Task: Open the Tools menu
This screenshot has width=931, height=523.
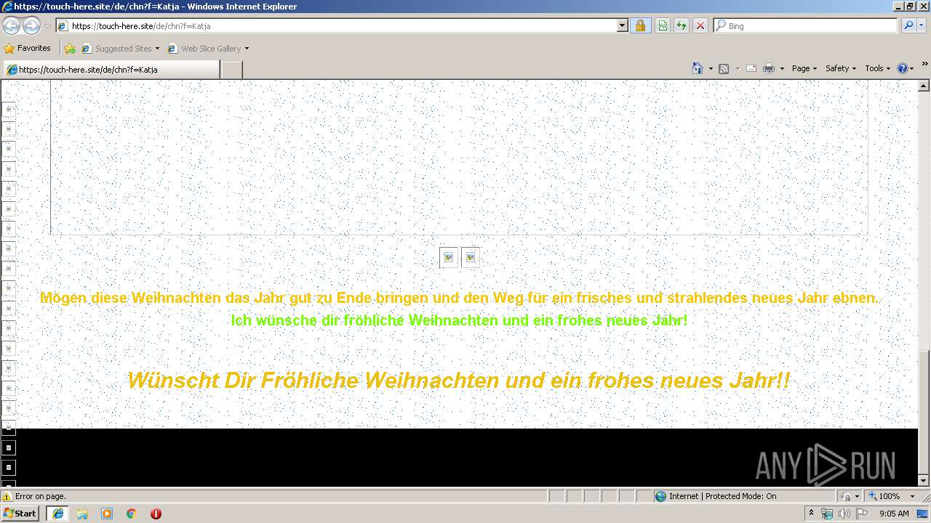Action: [878, 68]
